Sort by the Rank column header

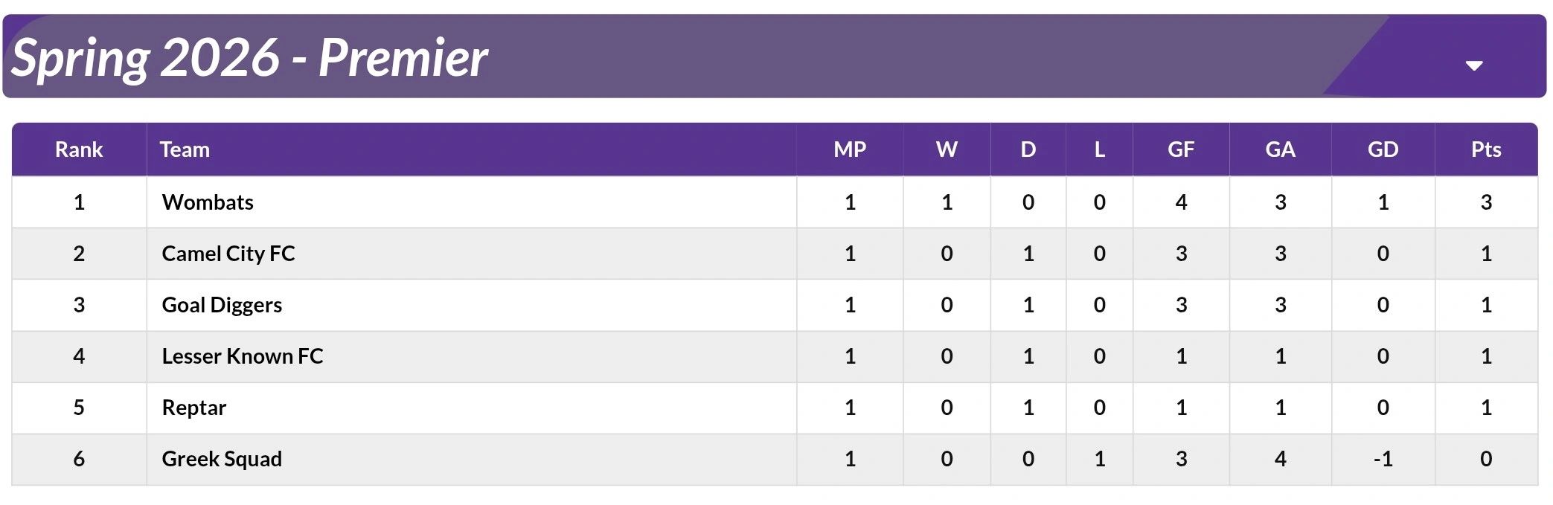click(79, 149)
